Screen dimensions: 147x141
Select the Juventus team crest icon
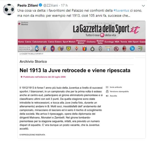pos(100,49)
